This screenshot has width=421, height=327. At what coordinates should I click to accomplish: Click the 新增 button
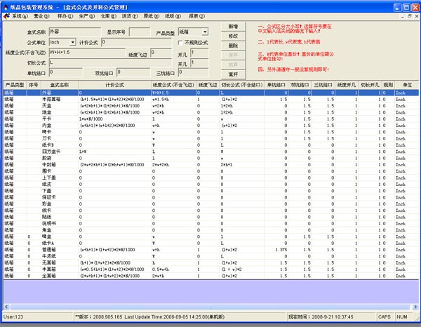(x=233, y=26)
